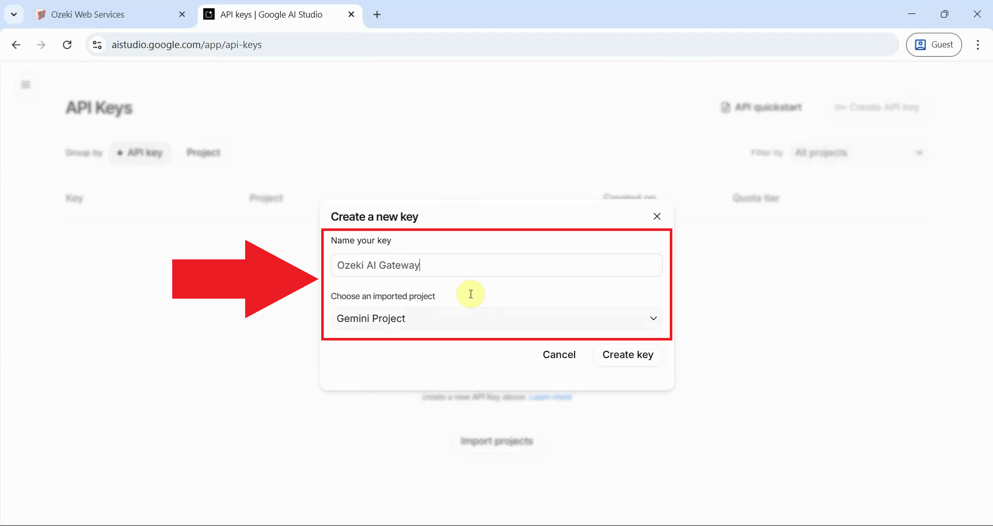993x526 pixels.
Task: Group keys by Project instead
Action: tap(203, 152)
